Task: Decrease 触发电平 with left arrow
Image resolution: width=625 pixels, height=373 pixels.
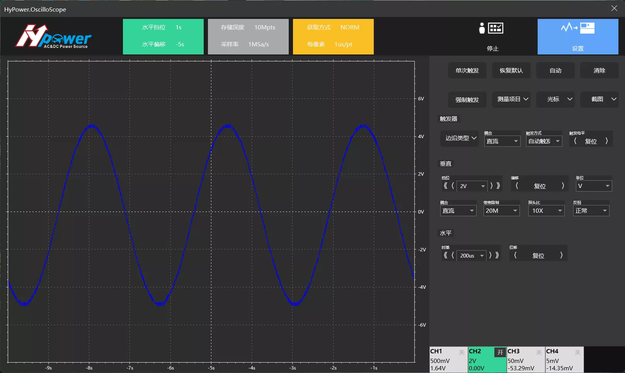Action: (576, 141)
